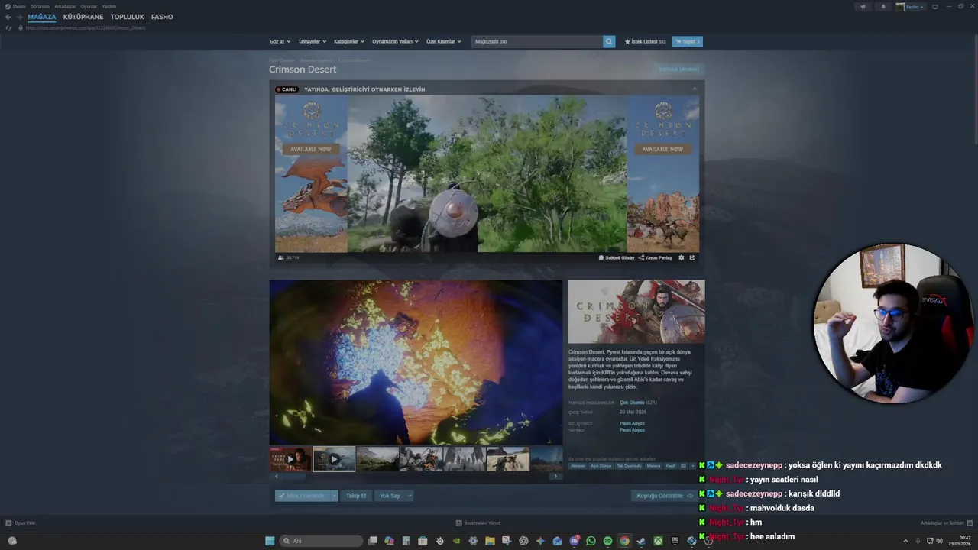Viewport: 978px width, 550px height.
Task: Select the Aksiyon tag
Action: [578, 466]
